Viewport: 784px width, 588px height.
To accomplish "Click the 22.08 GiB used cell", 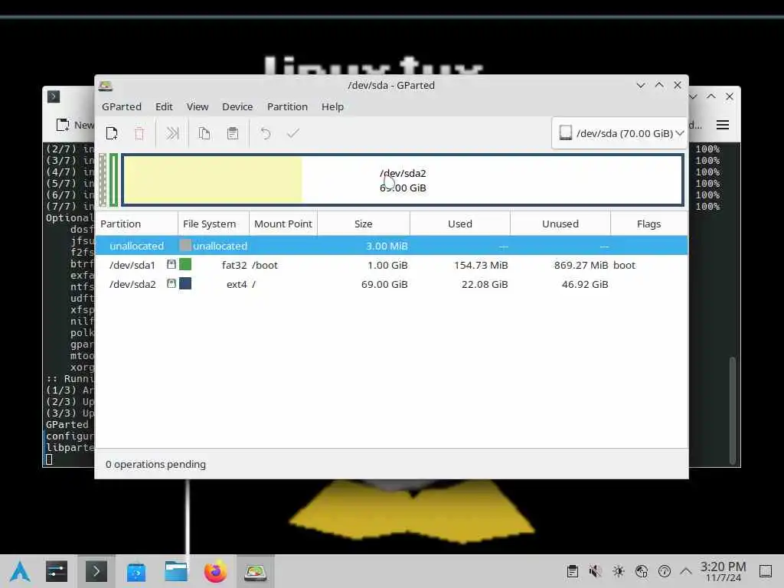I will 485,285.
